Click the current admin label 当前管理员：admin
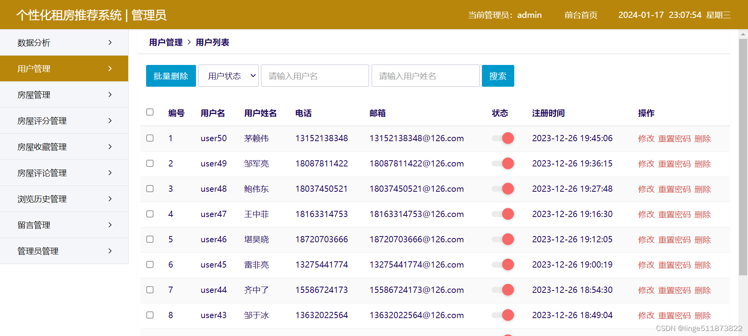Image resolution: width=748 pixels, height=336 pixels. point(505,15)
